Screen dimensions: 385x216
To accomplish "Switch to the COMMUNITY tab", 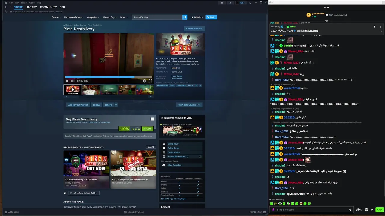I will [x=48, y=7].
